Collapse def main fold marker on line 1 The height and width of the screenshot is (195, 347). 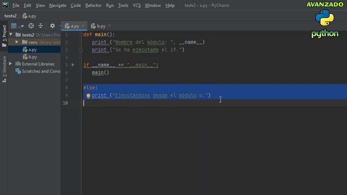pos(81,35)
